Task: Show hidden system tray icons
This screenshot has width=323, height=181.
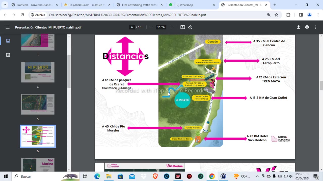Action: [257, 176]
